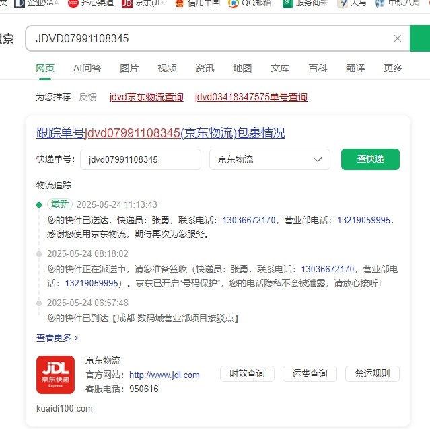Open the 中铁八局 bookmark icon

pos(380,3)
